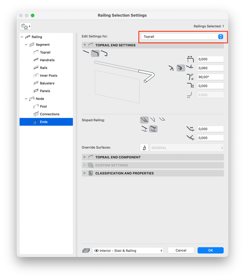Click the vertical drop length icon

(190, 85)
